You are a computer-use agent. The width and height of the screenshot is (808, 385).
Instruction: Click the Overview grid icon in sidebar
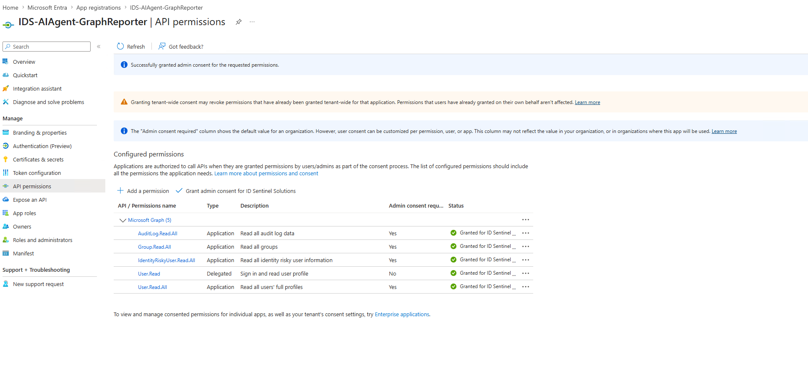[x=5, y=62]
